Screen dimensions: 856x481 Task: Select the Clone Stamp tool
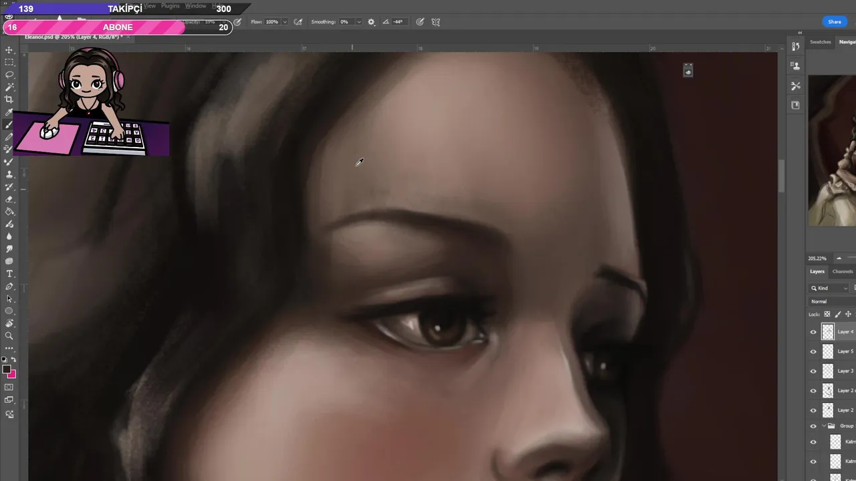[9, 174]
